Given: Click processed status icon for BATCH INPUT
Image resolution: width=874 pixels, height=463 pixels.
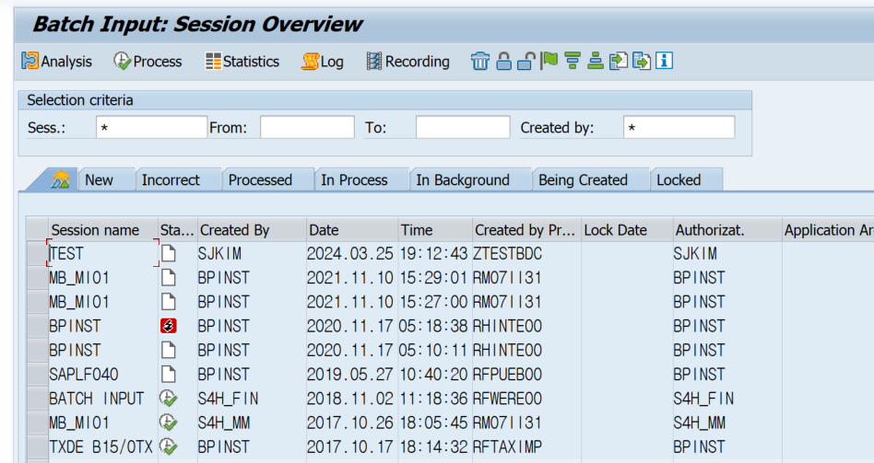Looking at the screenshot, I should pos(169,399).
